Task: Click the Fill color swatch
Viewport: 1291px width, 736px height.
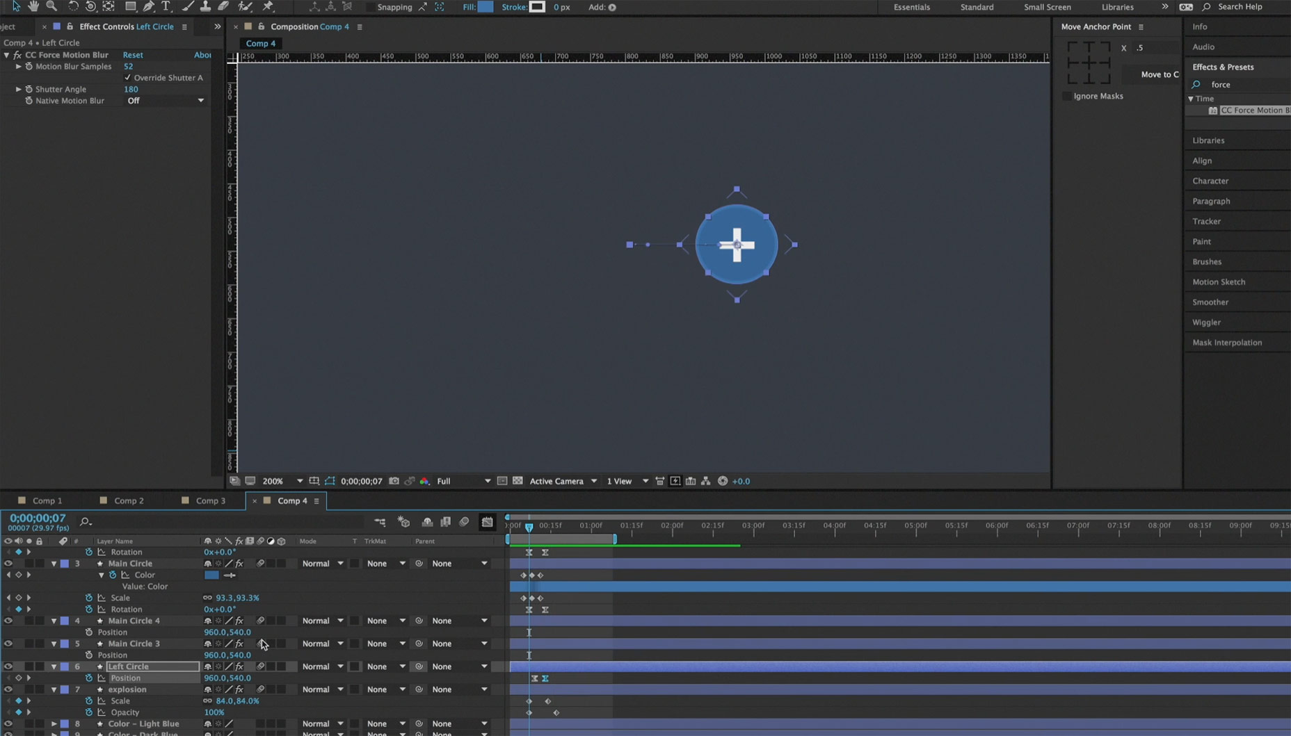Action: (x=486, y=7)
